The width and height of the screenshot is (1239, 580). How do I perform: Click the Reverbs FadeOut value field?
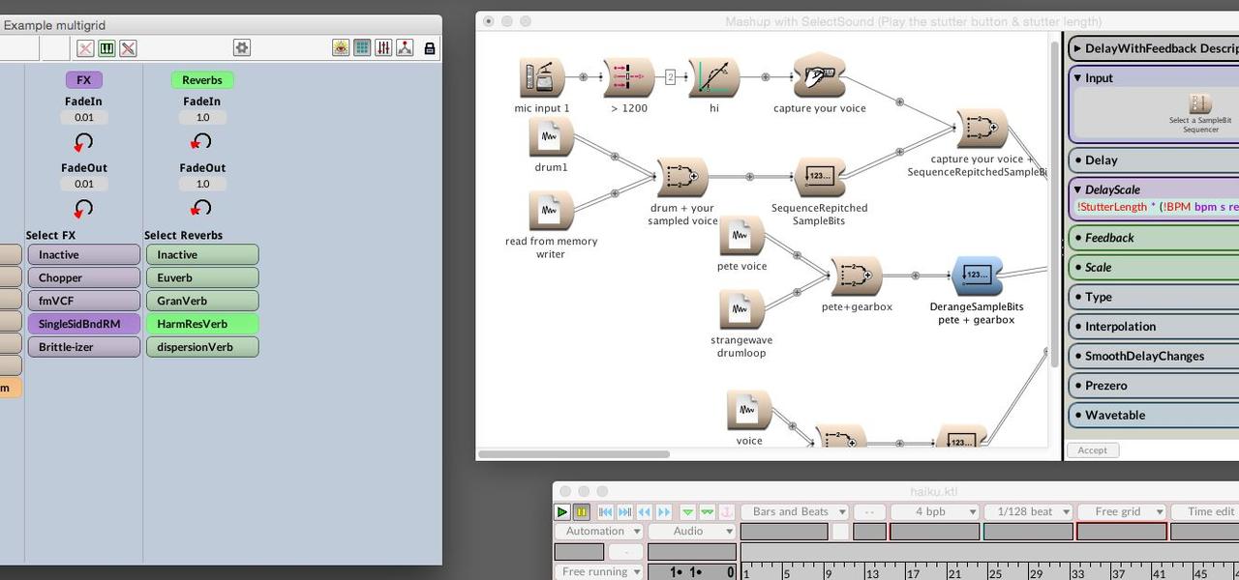point(202,184)
